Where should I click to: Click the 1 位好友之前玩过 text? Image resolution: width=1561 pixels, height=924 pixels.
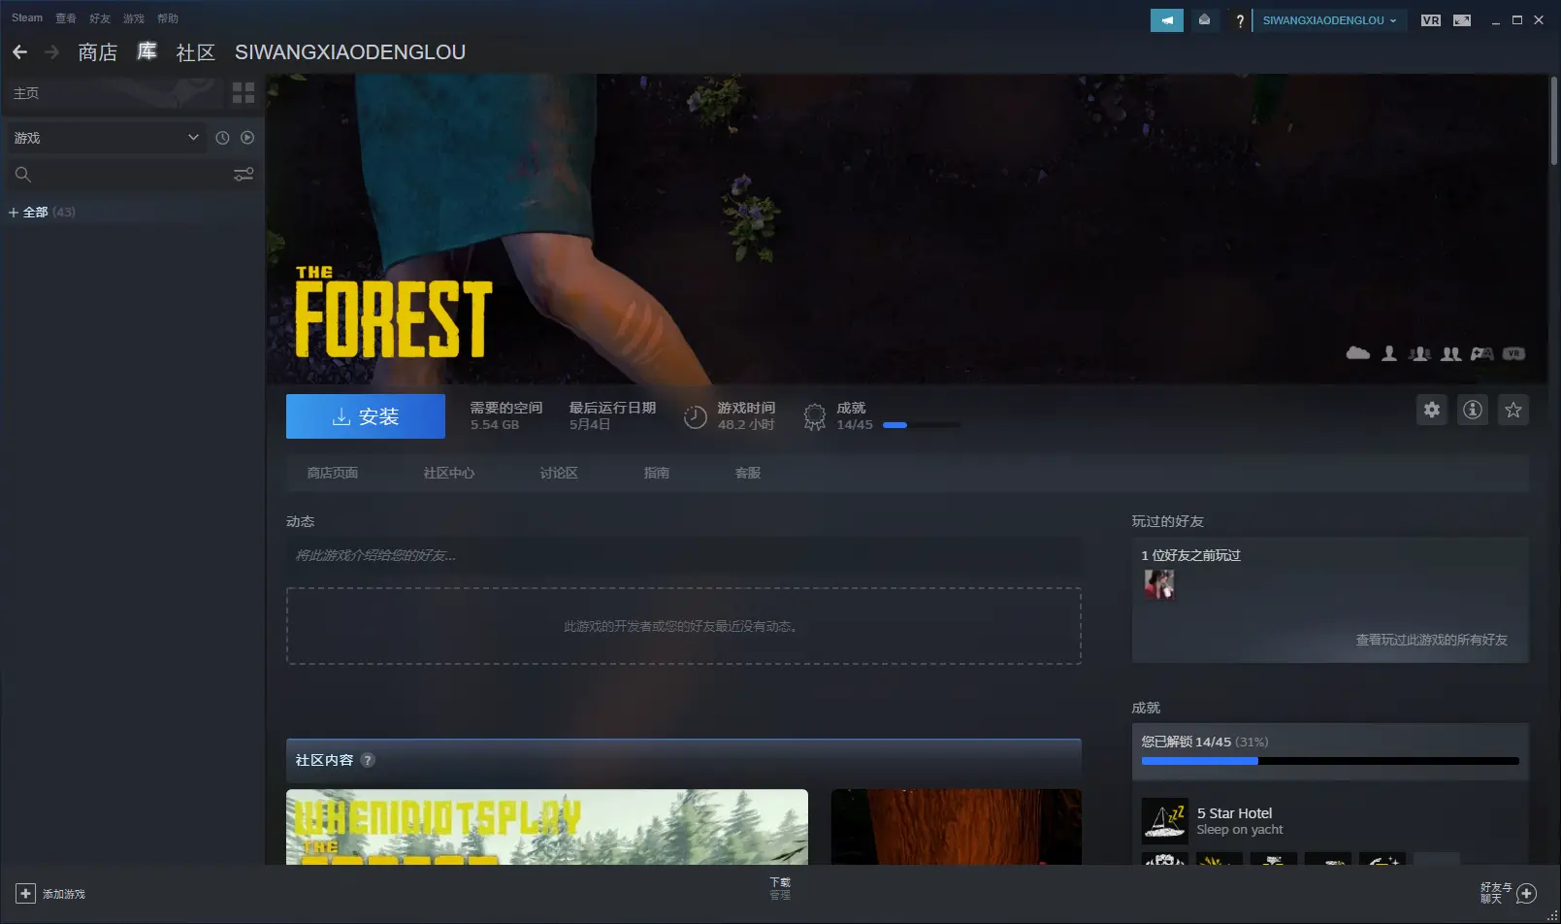point(1190,555)
